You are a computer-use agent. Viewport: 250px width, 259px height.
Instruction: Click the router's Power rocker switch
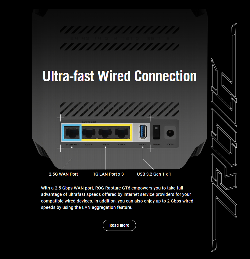[156, 132]
